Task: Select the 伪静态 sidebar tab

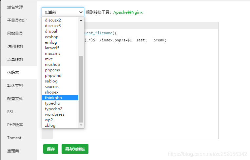Action: click(x=19, y=72)
